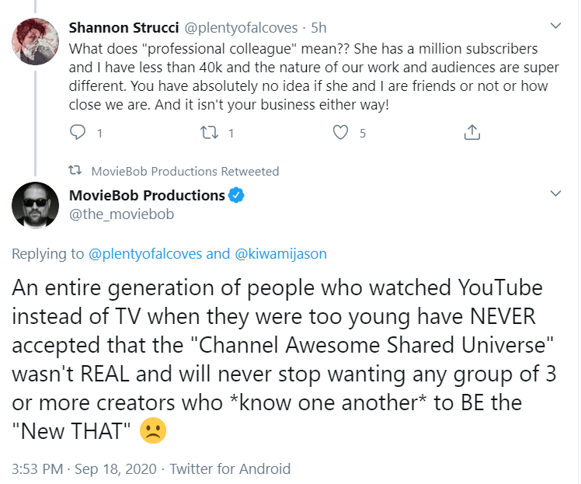Open the 3:53 PM Sep 18, 2020 timestamp
The image size is (581, 484).
(x=85, y=468)
